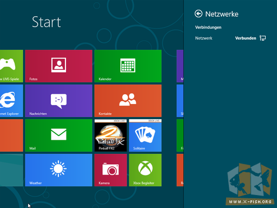277x208 pixels.
Task: Click the orange tile below Internet Explorer
Action: (x=11, y=135)
